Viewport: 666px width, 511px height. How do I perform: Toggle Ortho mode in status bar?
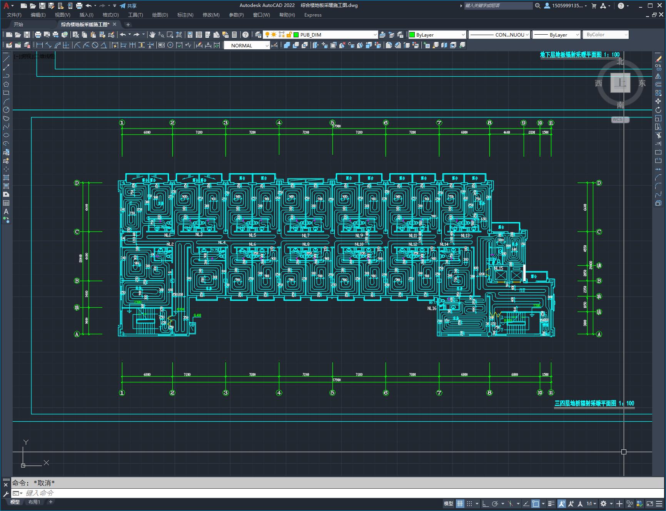click(486, 503)
